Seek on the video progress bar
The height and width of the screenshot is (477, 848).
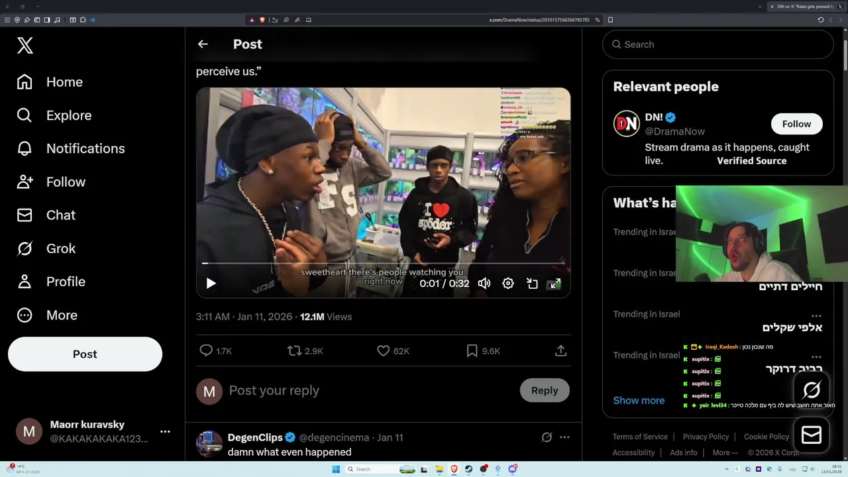383,264
